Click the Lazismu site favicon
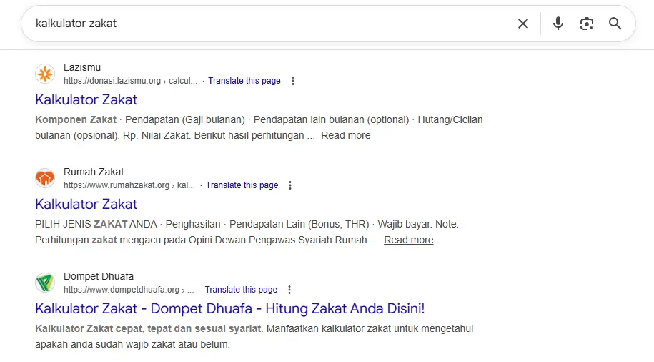The image size is (654, 362). (45, 74)
